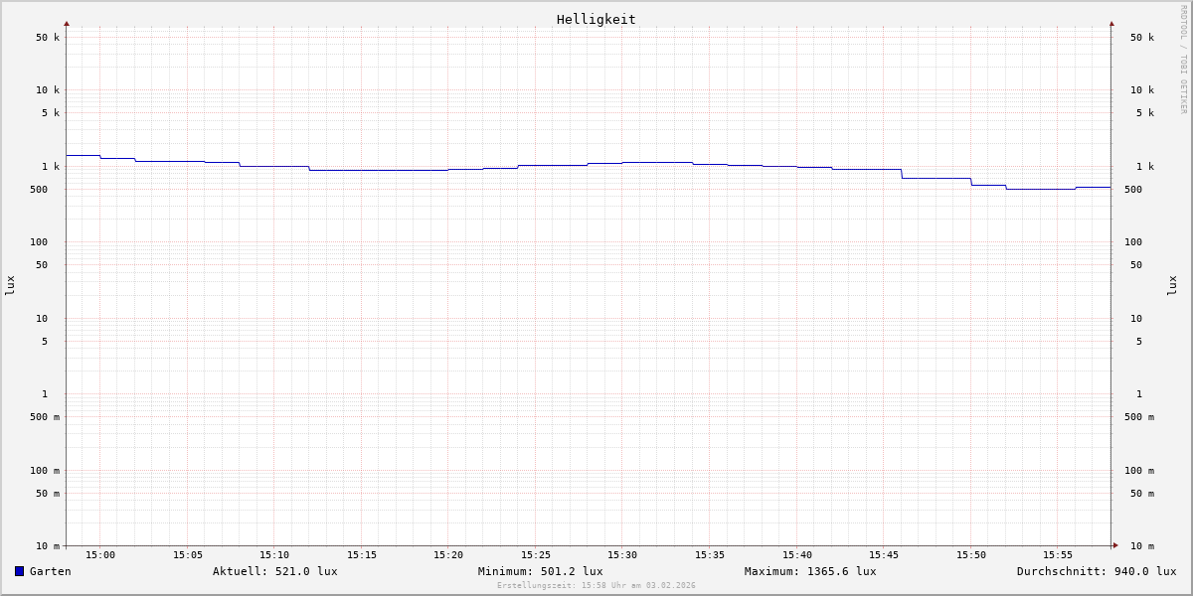Click the lux unit label on left axis
Image resolution: width=1193 pixels, height=596 pixels.
tap(10, 286)
